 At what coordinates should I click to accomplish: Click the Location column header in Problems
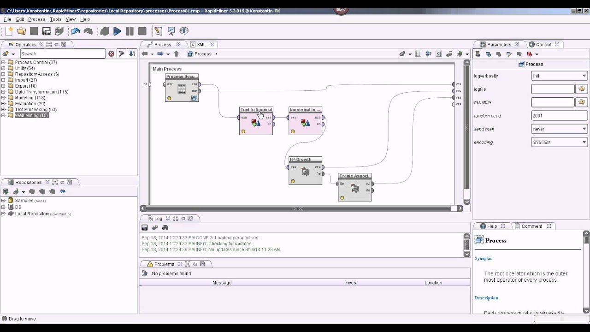pyautogui.click(x=433, y=283)
